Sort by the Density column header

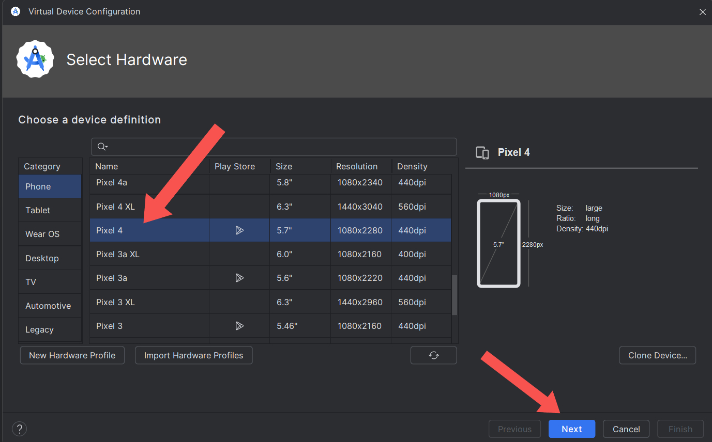click(421, 166)
